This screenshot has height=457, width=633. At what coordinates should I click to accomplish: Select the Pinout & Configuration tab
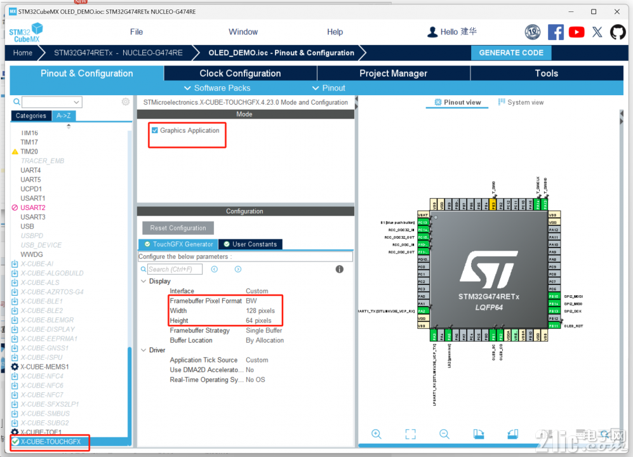87,74
